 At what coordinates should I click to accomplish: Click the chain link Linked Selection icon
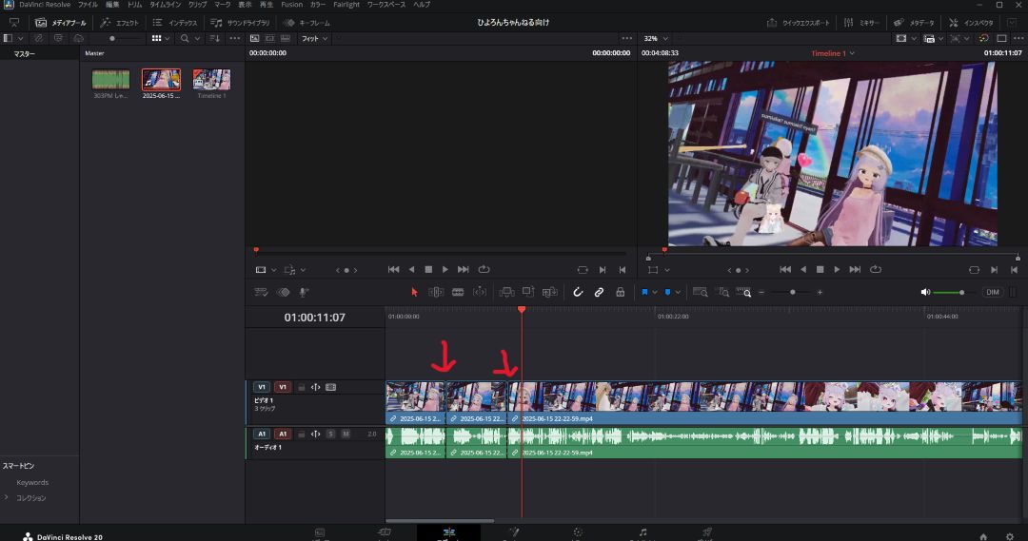click(599, 293)
